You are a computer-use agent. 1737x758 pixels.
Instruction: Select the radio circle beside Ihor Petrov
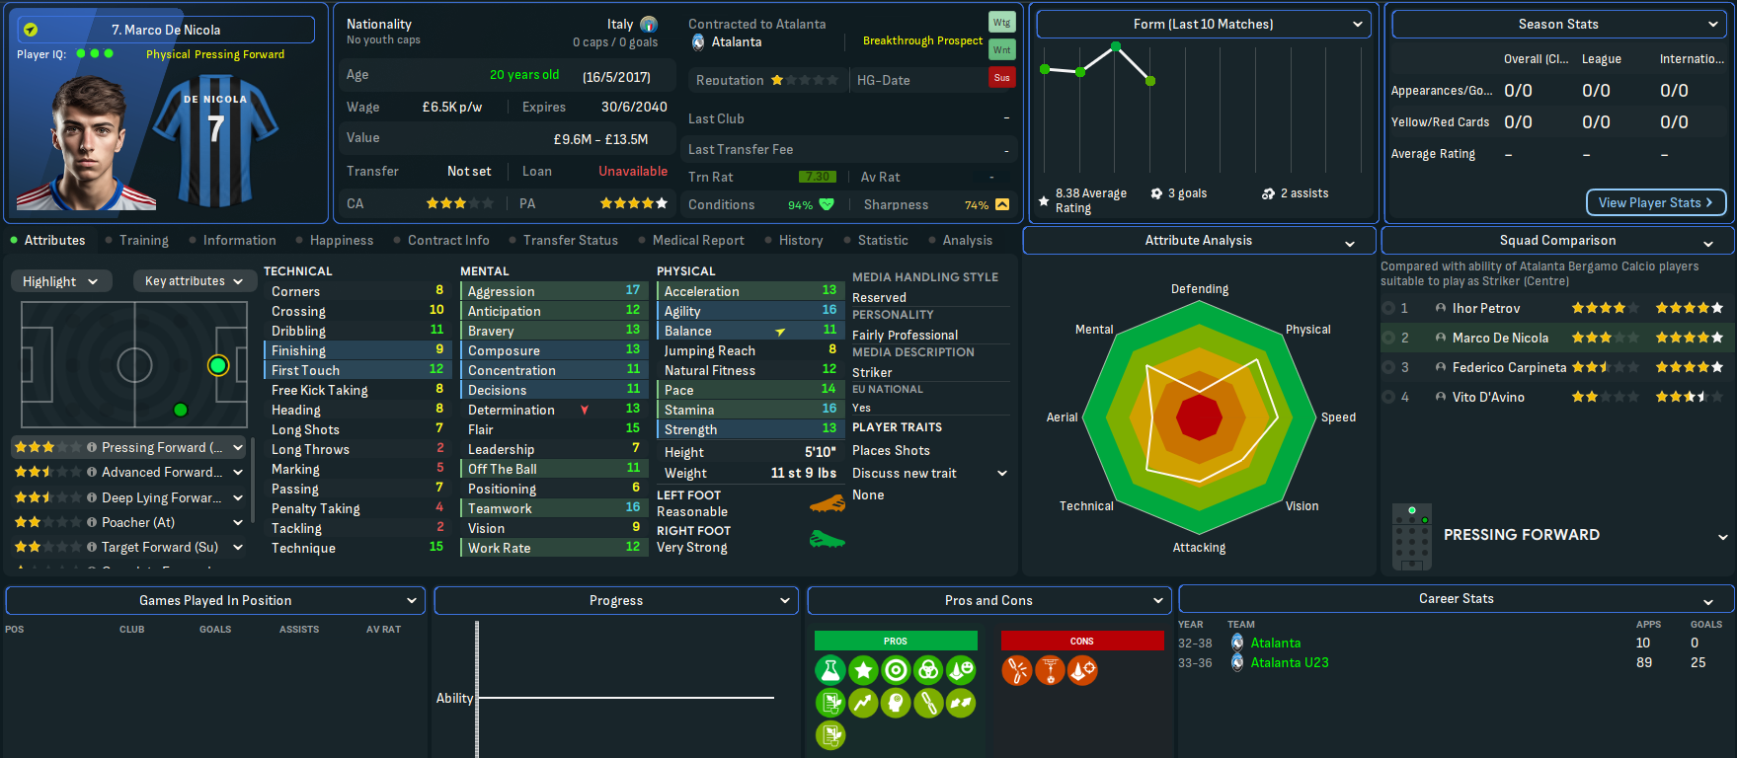coord(1389,308)
